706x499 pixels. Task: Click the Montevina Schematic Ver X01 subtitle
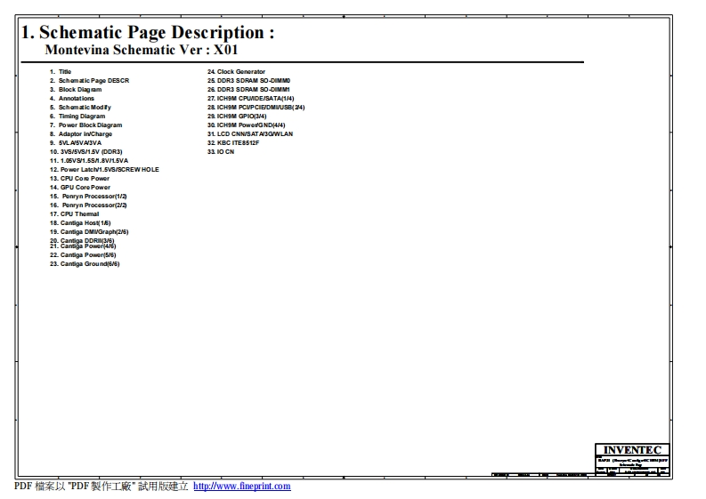pyautogui.click(x=141, y=51)
